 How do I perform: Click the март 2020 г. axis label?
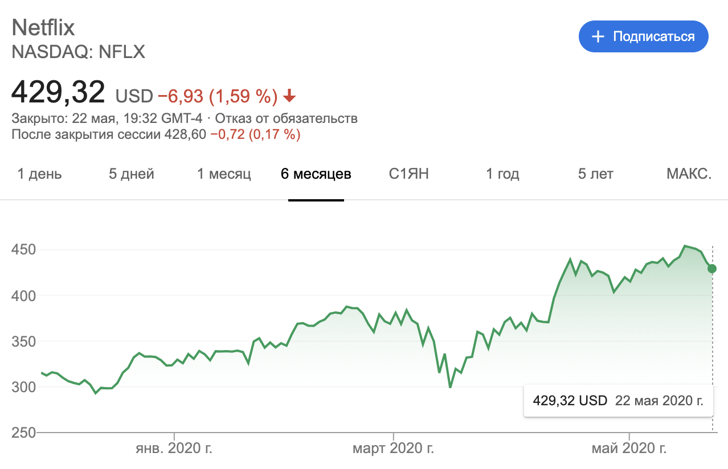393,449
